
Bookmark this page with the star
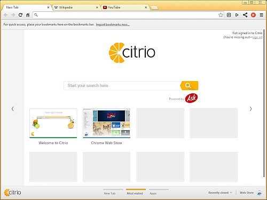coord(221,15)
